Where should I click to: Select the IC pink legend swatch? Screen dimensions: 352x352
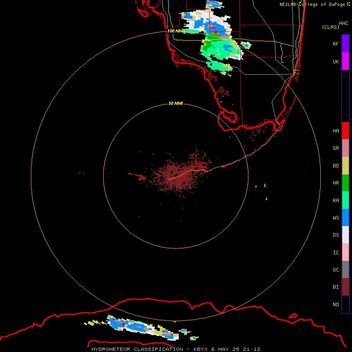click(345, 252)
